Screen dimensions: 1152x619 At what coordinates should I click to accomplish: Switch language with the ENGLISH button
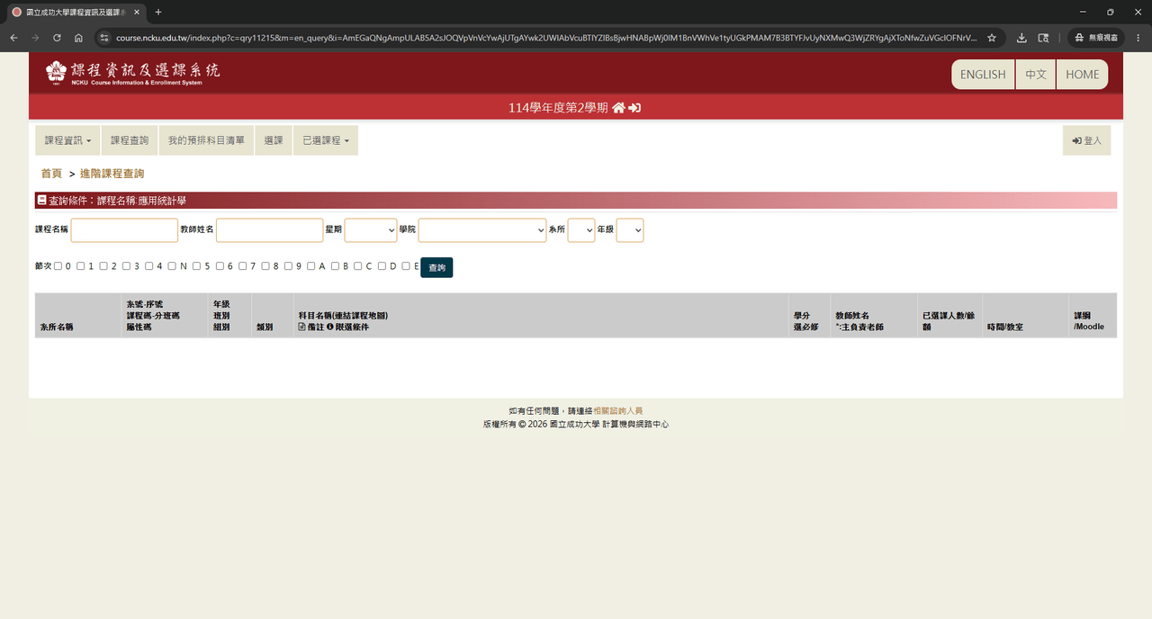click(x=983, y=75)
